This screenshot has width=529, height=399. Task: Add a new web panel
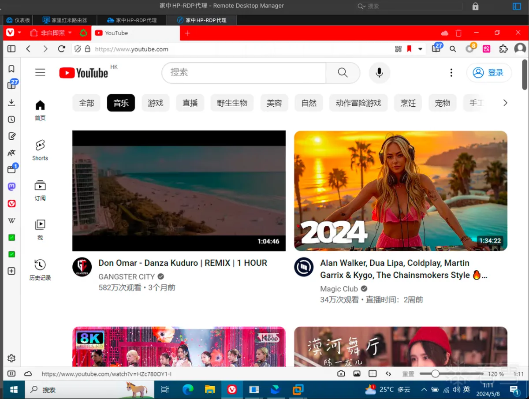pos(11,271)
